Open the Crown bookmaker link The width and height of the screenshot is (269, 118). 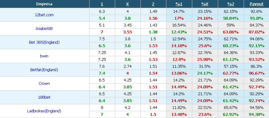point(44,83)
